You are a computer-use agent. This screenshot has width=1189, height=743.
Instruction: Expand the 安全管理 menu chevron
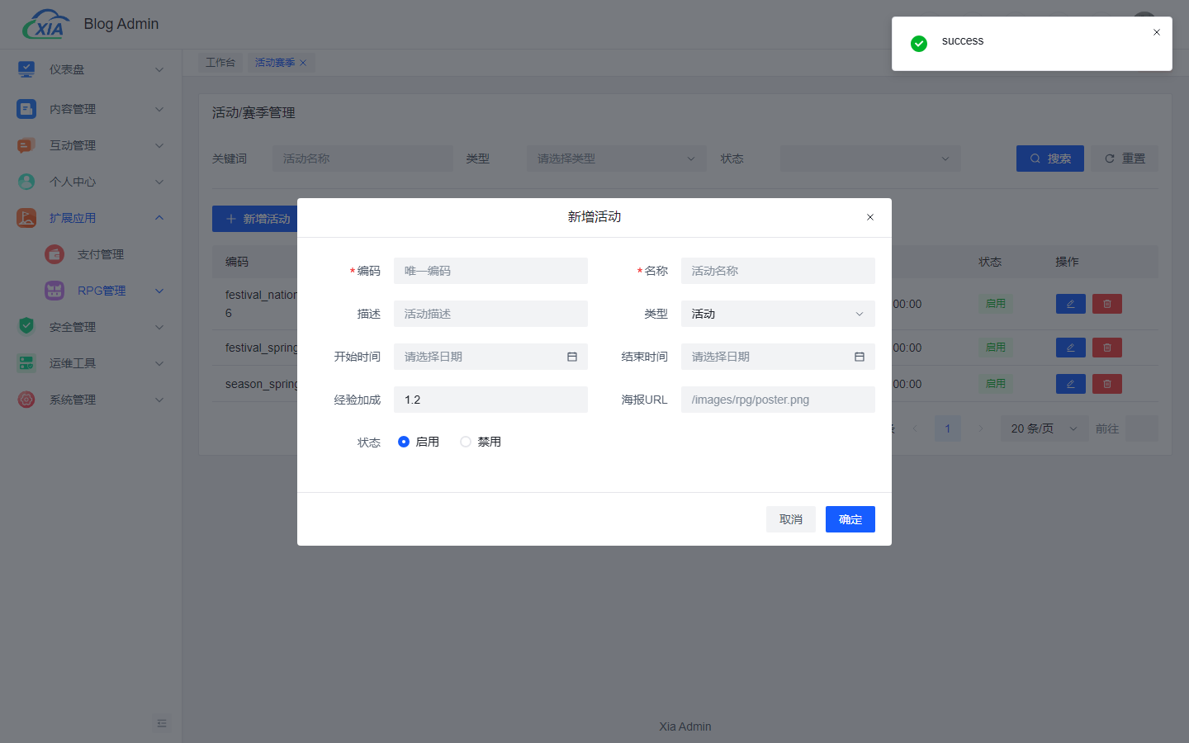click(x=159, y=327)
